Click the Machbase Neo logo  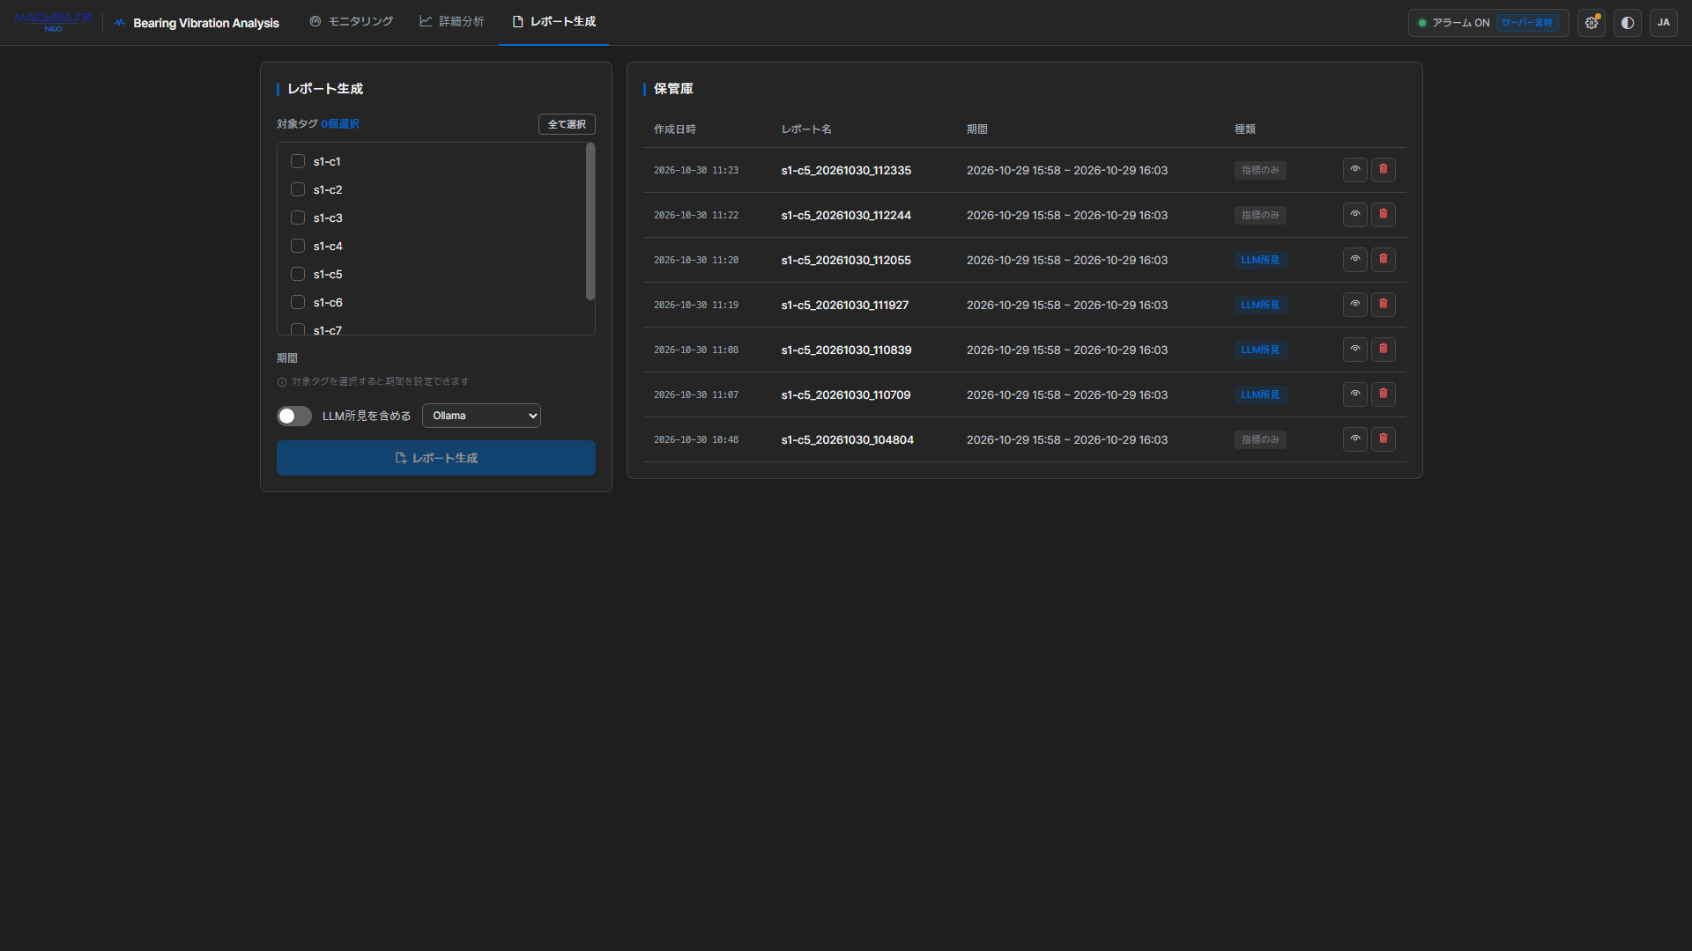tap(53, 22)
